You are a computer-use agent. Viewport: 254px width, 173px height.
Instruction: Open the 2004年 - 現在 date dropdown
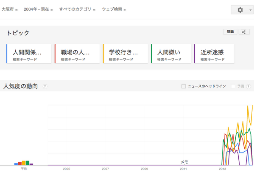(38, 9)
